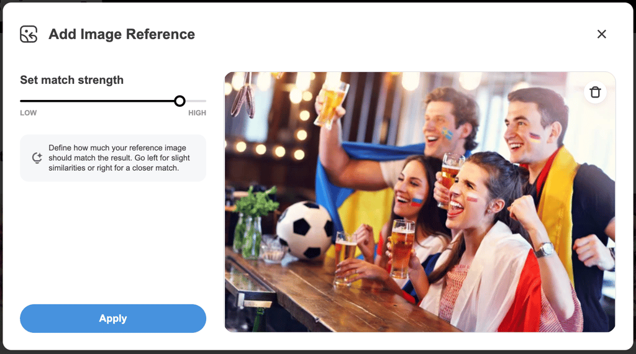Image resolution: width=636 pixels, height=354 pixels.
Task: Click the raised beer glass in photo
Action: [x=332, y=103]
